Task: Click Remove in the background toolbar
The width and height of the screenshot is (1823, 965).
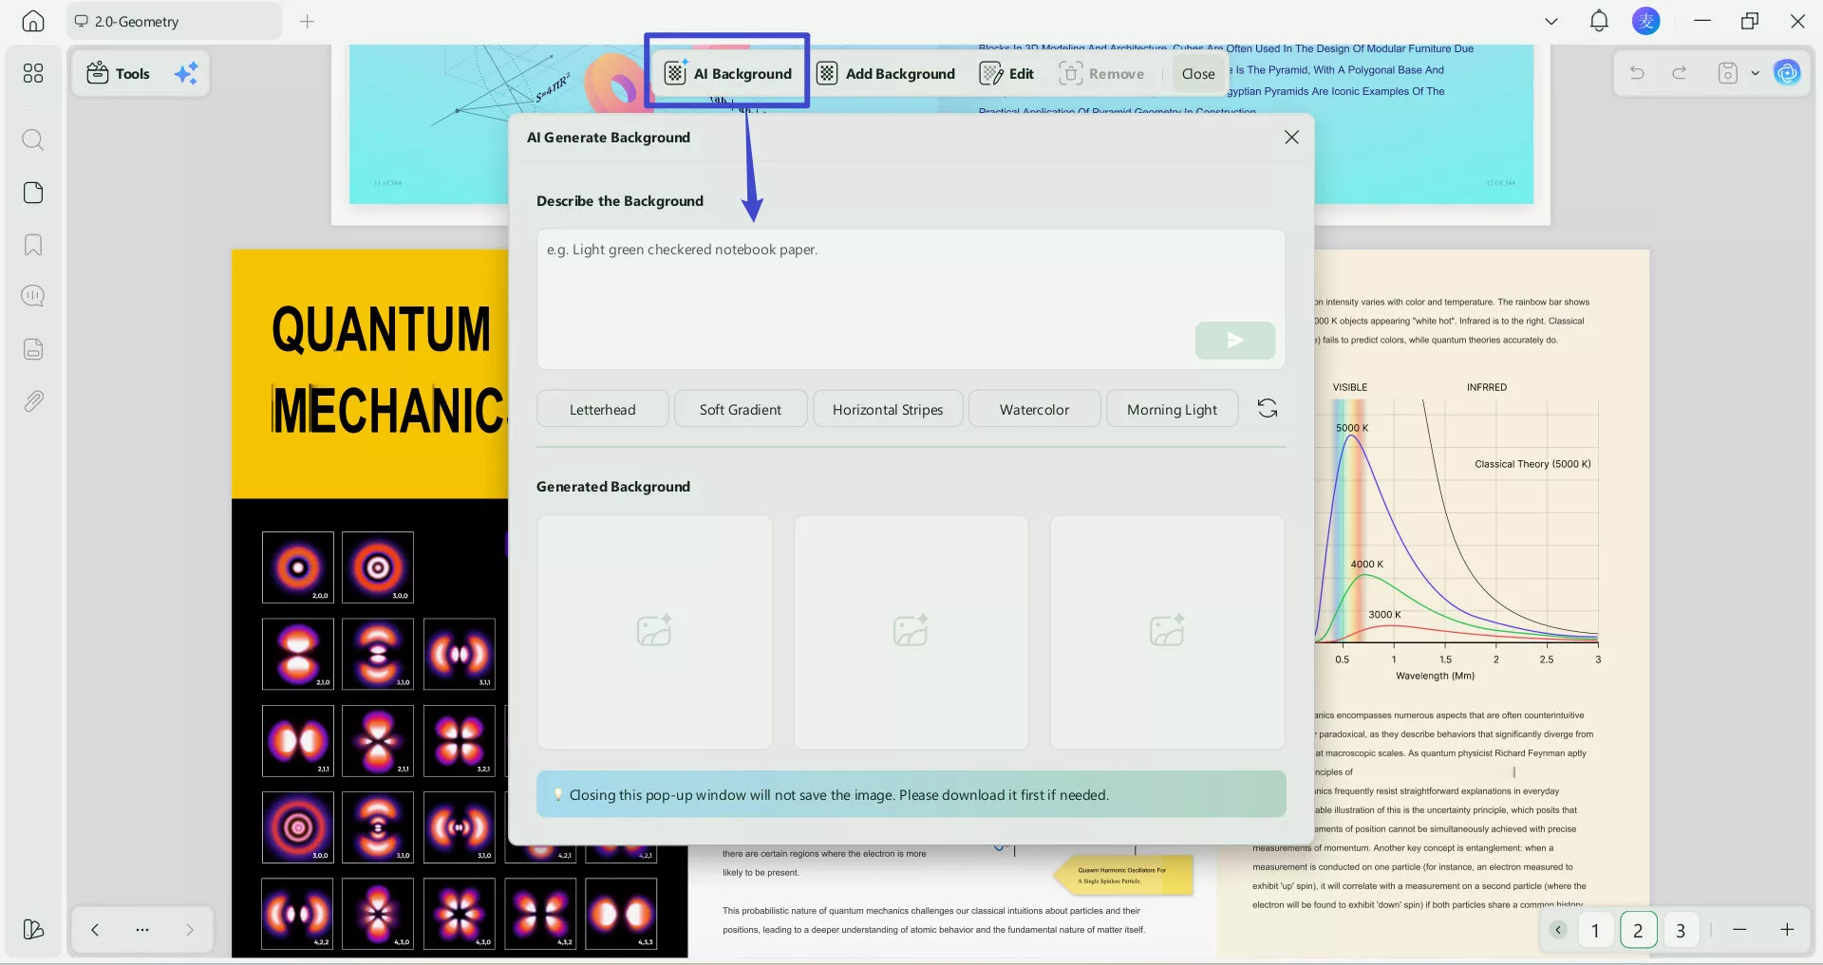Action: [x=1101, y=73]
